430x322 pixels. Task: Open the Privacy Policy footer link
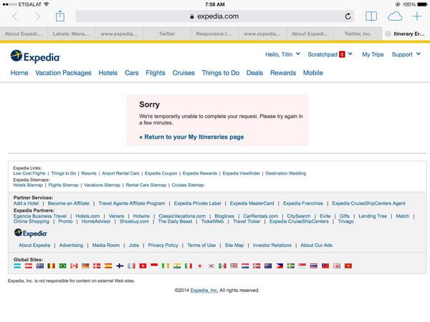[163, 245]
